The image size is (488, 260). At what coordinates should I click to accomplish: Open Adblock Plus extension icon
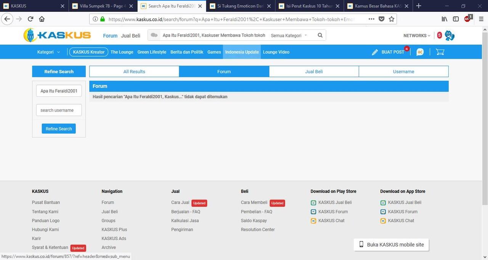468,19
